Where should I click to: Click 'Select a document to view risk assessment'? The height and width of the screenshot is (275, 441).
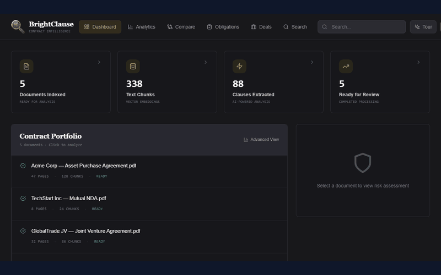pyautogui.click(x=363, y=185)
